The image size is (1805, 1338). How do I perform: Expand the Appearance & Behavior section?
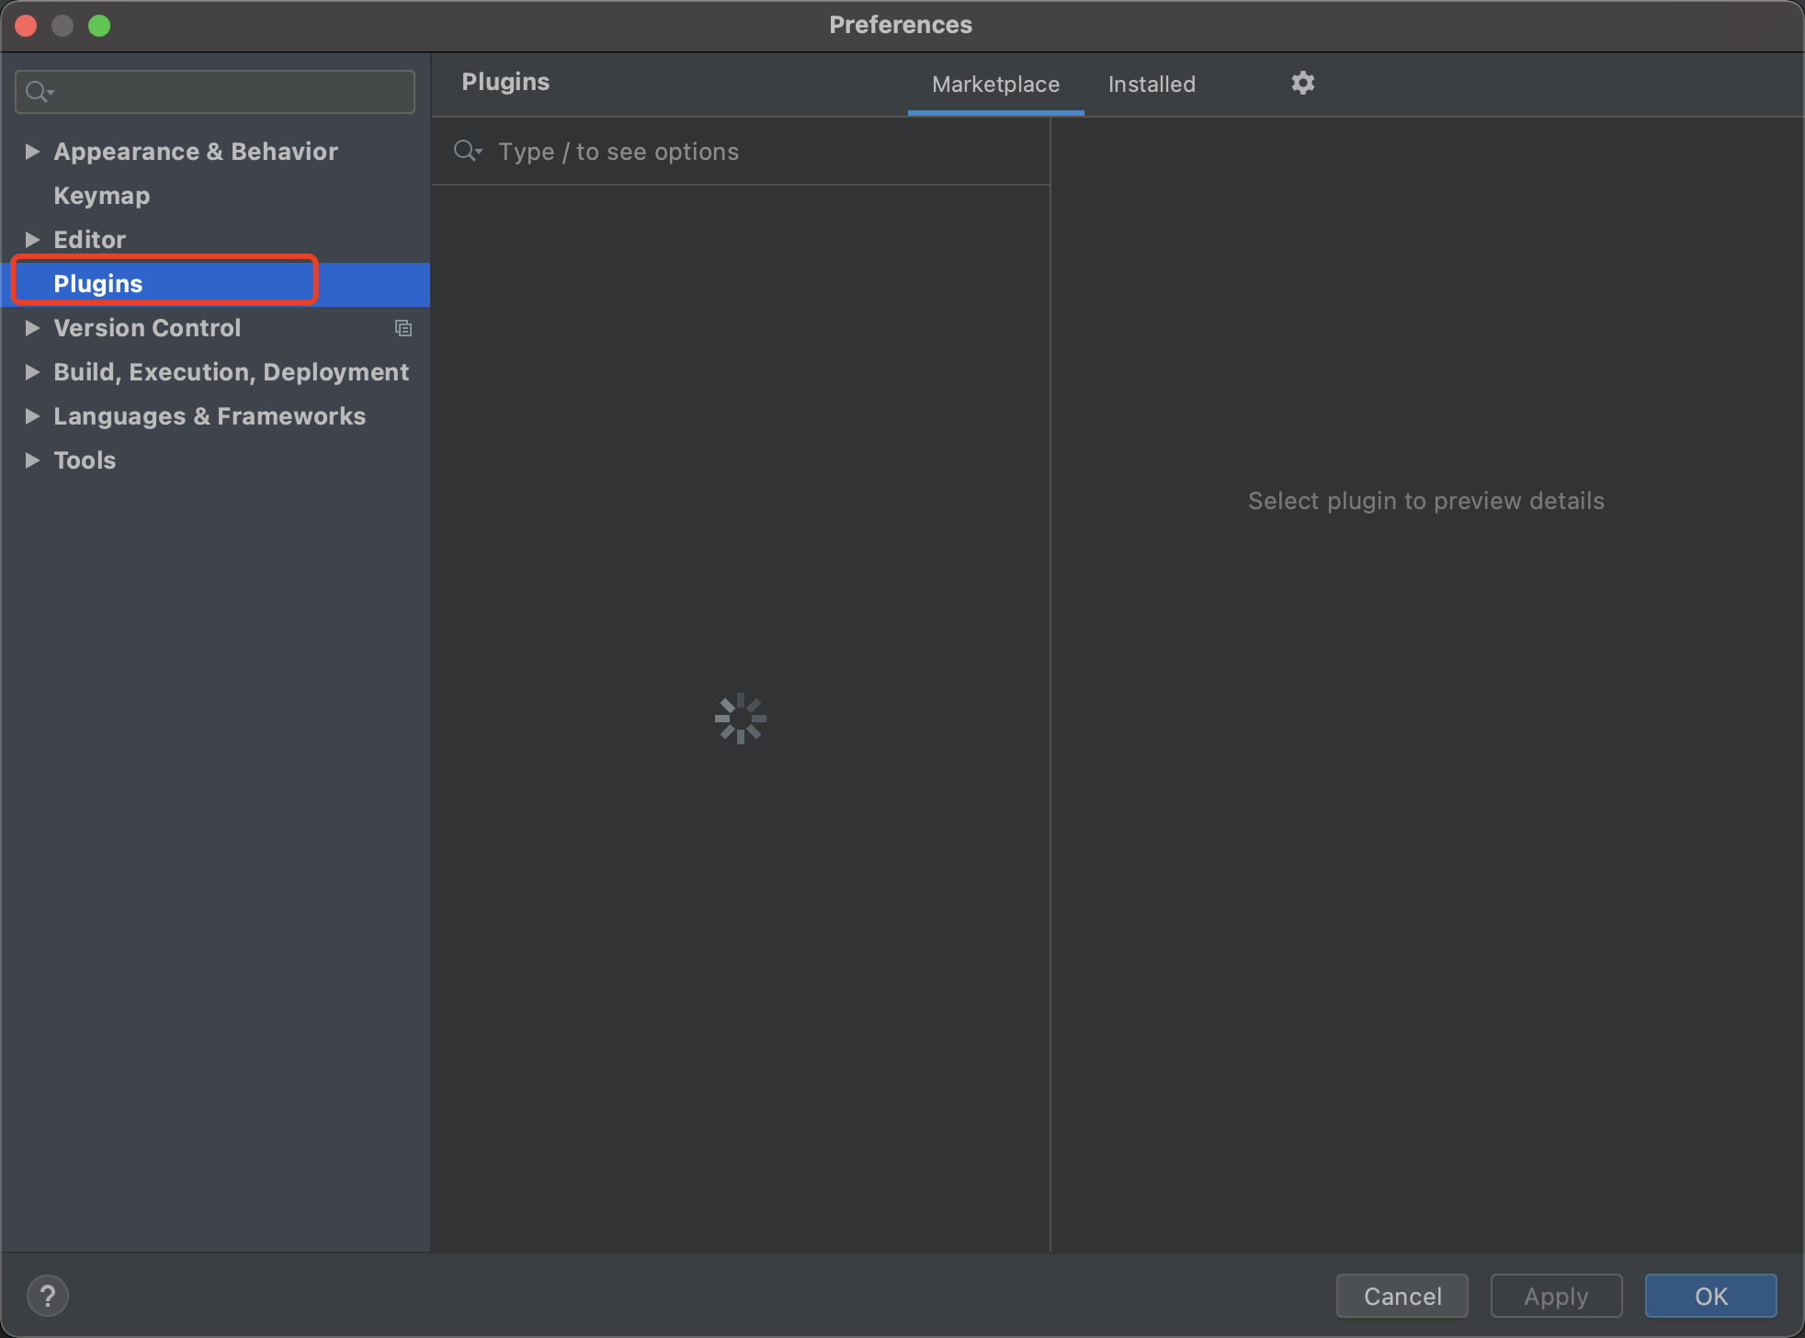point(32,152)
